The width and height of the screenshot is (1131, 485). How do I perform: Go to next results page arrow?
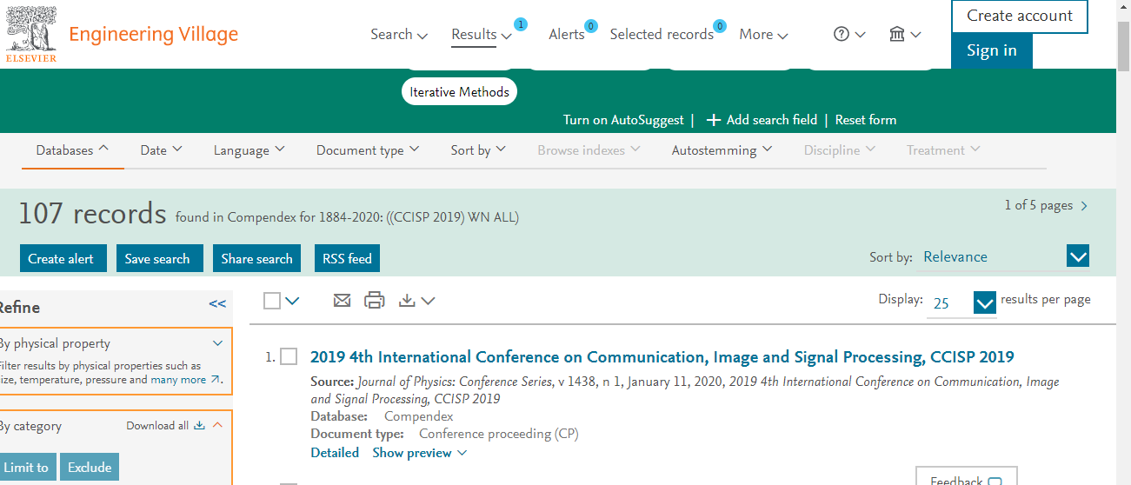(1083, 206)
